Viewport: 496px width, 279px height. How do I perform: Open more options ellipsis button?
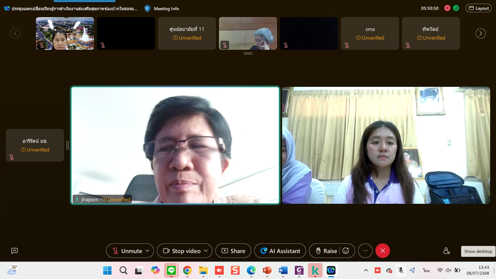coord(365,251)
